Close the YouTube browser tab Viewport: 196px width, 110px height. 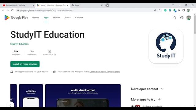point(33,5)
